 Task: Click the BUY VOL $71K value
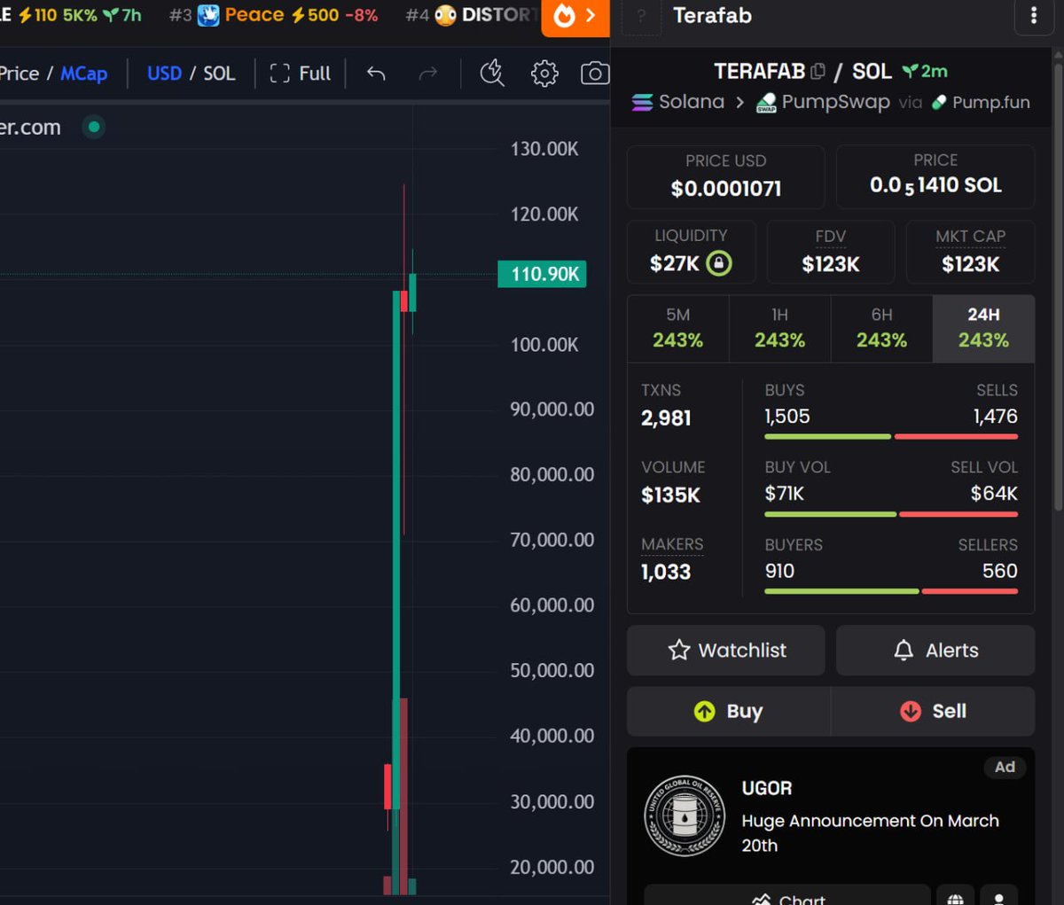point(785,494)
